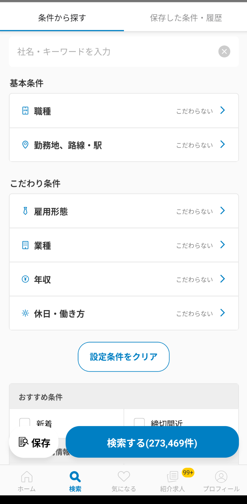
Task: Tap the 検索 magnifier icon
Action: [75, 477]
